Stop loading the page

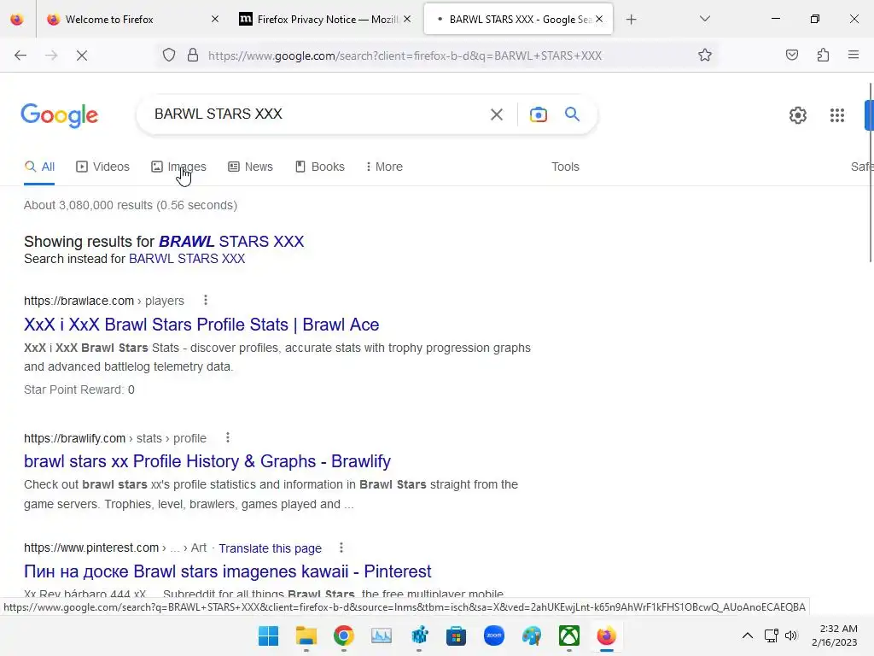click(81, 56)
